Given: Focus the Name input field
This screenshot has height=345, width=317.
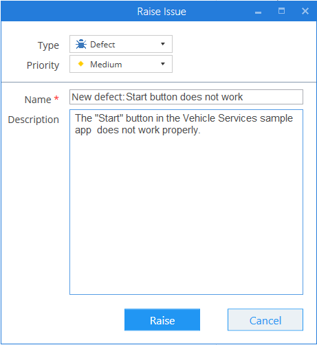Looking at the screenshot, I should tap(186, 97).
